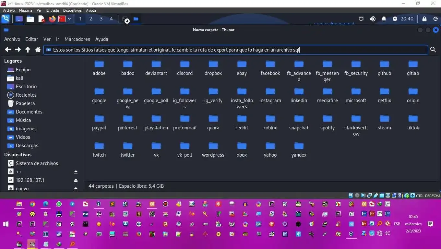The height and width of the screenshot is (249, 441).
Task: Eject the 192.168.137.1 device
Action: 76,180
